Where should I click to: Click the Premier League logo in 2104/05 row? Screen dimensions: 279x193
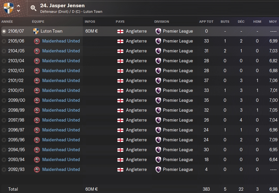(158, 51)
